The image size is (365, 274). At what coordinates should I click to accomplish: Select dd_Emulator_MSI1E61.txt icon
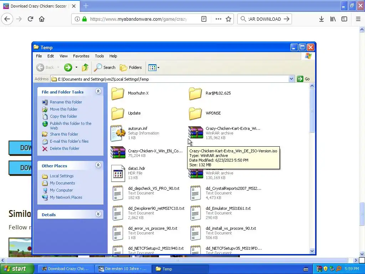[x=196, y=213]
